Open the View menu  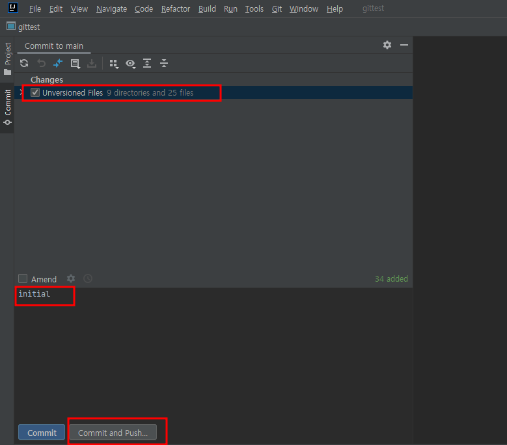79,8
